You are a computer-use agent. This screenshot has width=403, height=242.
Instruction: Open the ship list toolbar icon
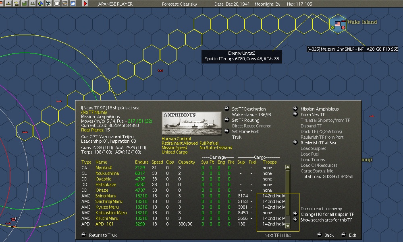(32, 3)
